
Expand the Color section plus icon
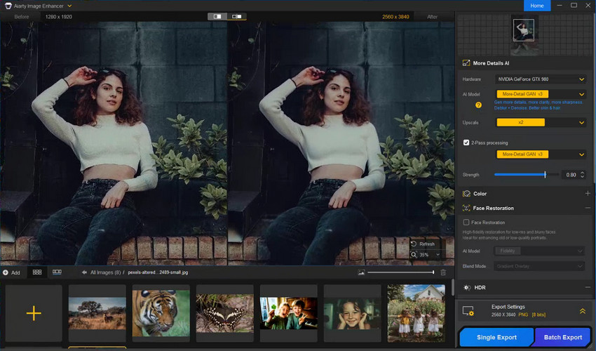click(x=588, y=193)
